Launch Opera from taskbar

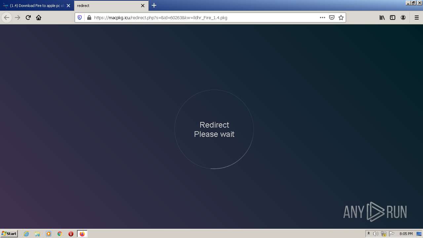point(71,234)
